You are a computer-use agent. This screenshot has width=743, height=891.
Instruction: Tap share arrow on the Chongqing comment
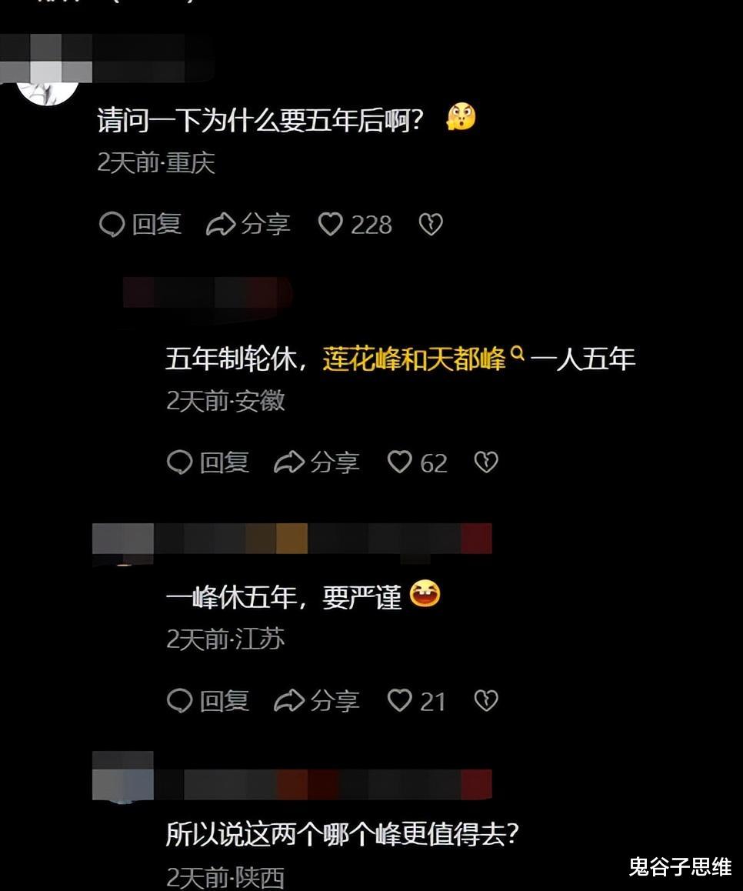pyautogui.click(x=221, y=224)
